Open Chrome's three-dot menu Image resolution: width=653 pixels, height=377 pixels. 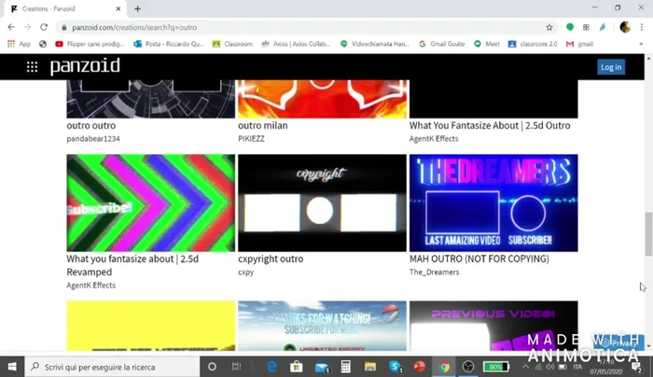point(642,27)
